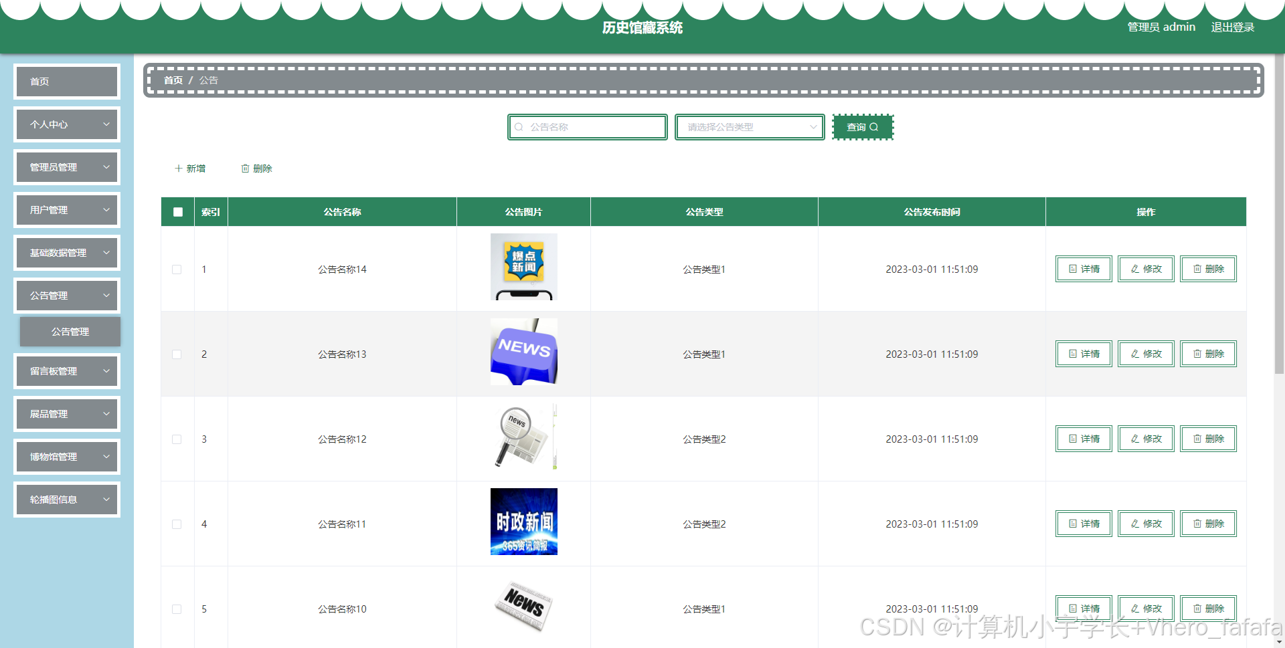
Task: Click the plus icon beside 新增
Action: [179, 169]
